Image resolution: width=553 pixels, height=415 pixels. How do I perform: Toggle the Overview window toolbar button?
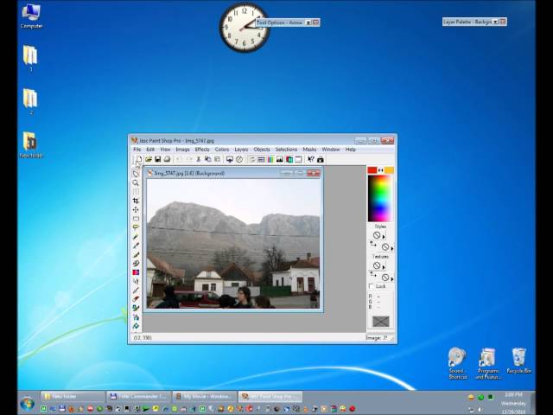click(x=298, y=159)
